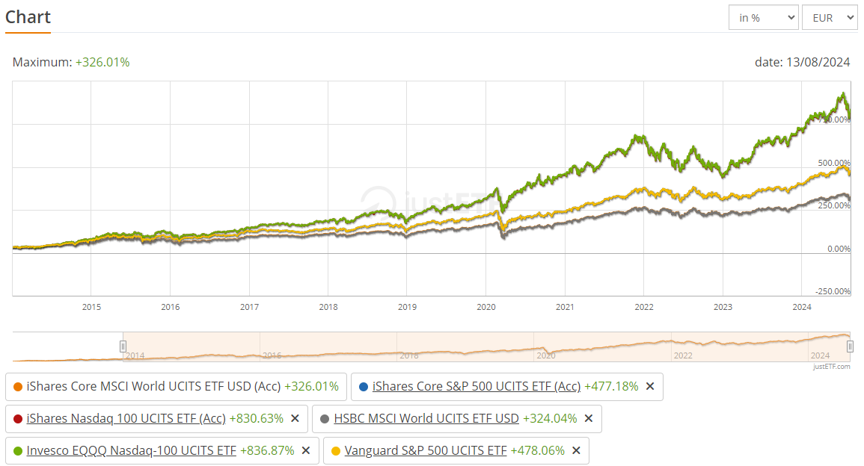Remove Invesco EQQQ Nasdaq-100 ETF from chart

(306, 450)
